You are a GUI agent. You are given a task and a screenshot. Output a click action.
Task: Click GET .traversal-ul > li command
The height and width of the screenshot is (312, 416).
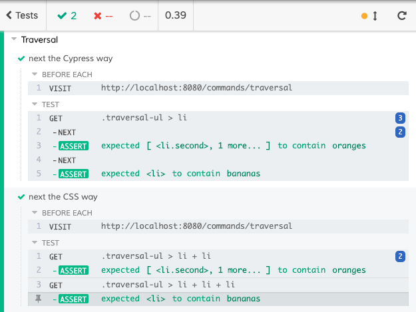point(218,118)
